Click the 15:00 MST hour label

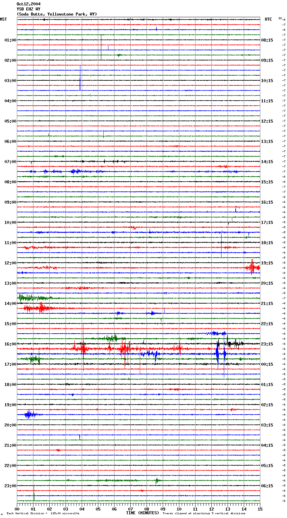(10, 324)
